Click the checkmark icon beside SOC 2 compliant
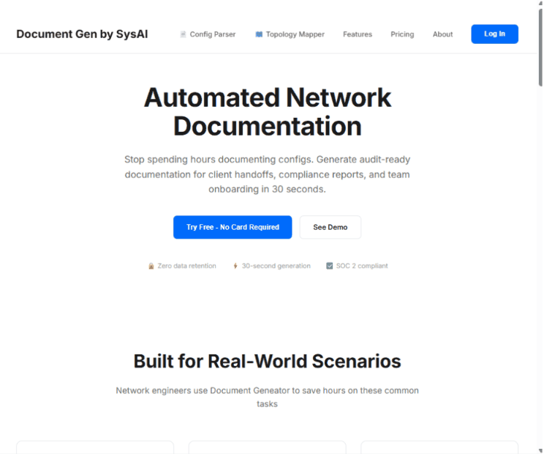Viewport: 544px width, 454px height. click(329, 266)
